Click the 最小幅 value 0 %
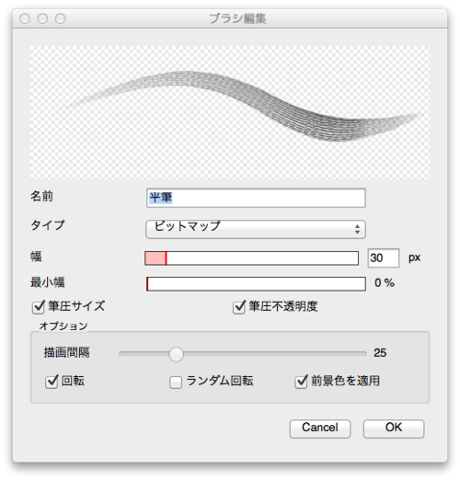The image size is (460, 480). pyautogui.click(x=385, y=283)
